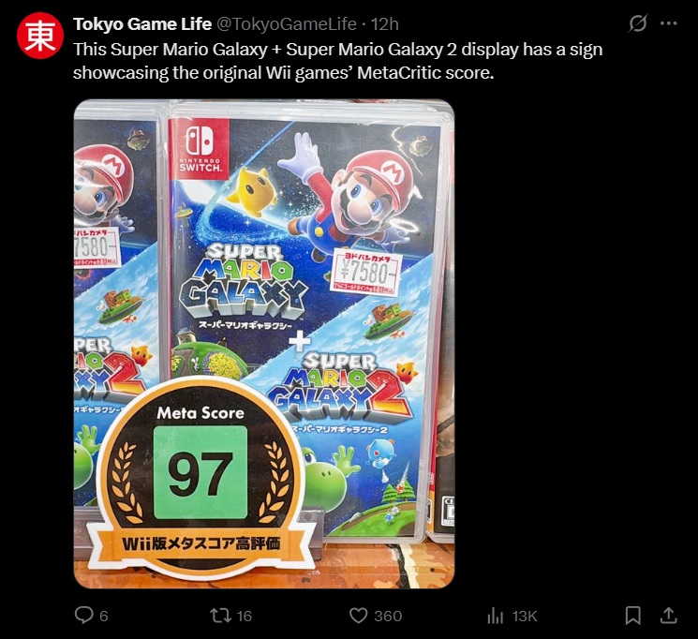Bookmark this post
The height and width of the screenshot is (639, 698).
pyautogui.click(x=633, y=616)
